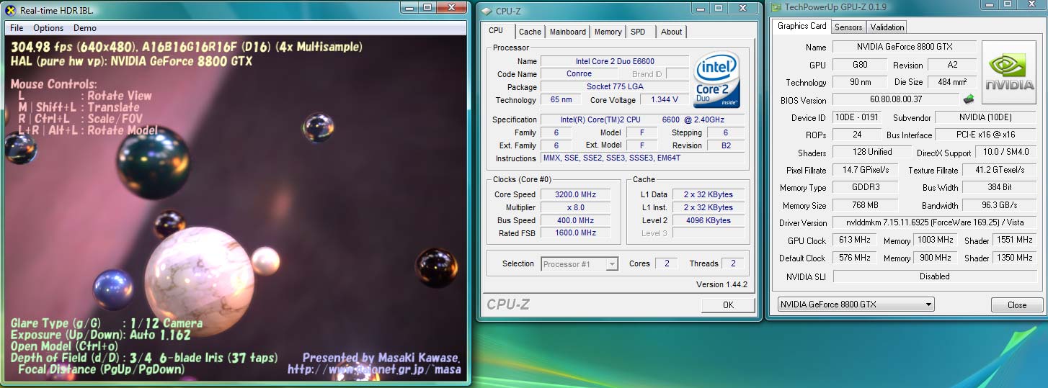
Task: Click the NVIDIA SLI Disabled field
Action: 934,276
